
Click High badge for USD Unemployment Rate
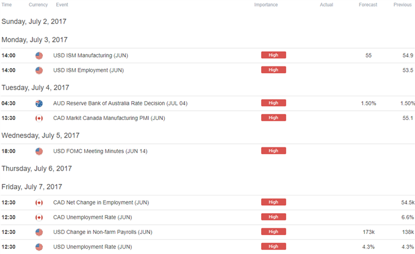point(273,247)
